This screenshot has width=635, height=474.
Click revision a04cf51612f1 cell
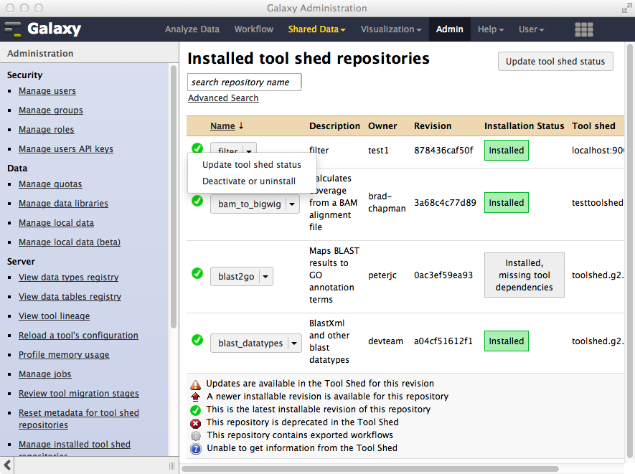pos(443,341)
